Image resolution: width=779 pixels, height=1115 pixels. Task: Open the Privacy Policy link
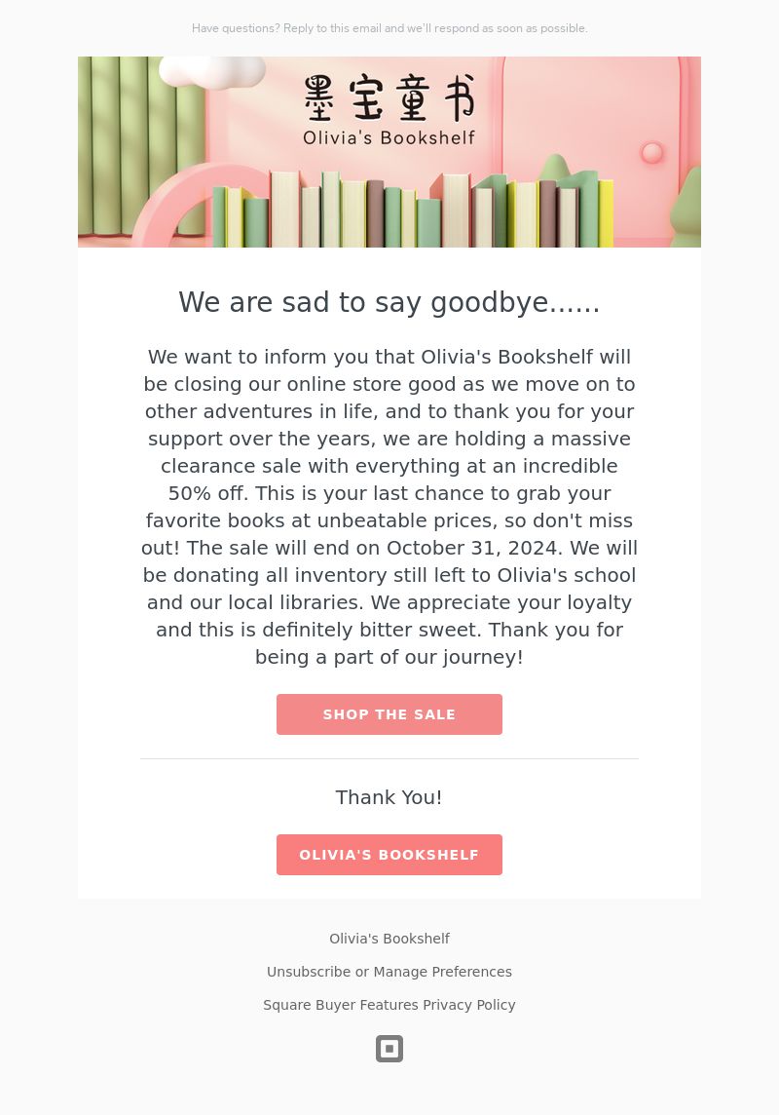click(x=469, y=1005)
